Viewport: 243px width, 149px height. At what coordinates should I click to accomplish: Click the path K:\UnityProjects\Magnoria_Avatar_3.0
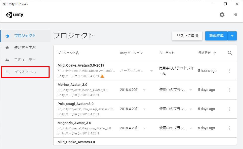pyautogui.click(x=84, y=128)
